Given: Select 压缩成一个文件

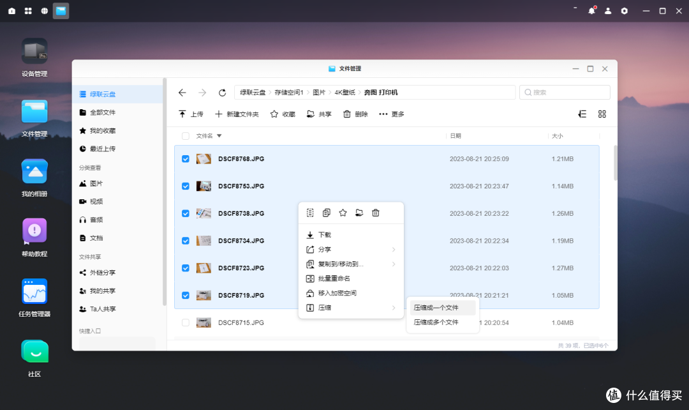Looking at the screenshot, I should point(443,308).
